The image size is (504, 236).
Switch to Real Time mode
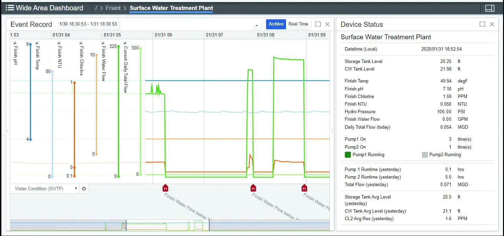click(298, 24)
